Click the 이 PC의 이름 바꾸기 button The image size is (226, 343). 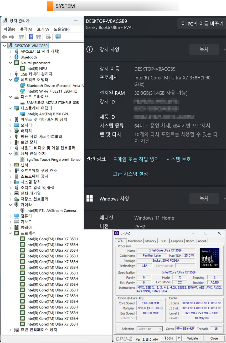pyautogui.click(x=202, y=24)
